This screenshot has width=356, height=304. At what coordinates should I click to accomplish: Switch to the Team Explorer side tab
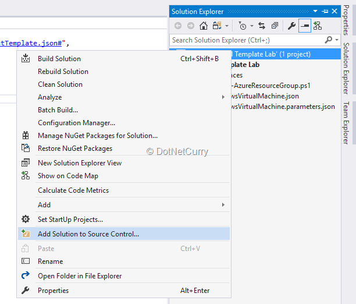[x=346, y=123]
